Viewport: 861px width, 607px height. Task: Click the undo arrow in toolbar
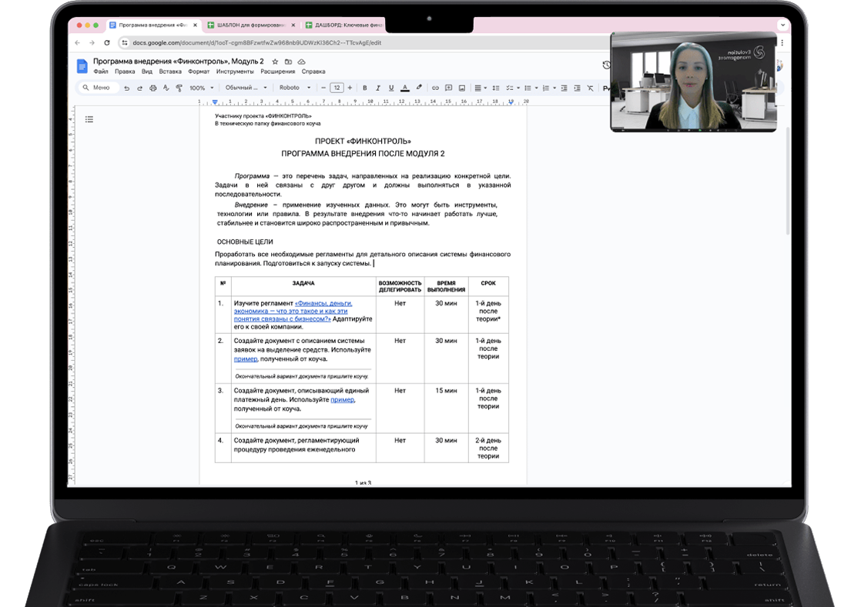click(x=127, y=88)
